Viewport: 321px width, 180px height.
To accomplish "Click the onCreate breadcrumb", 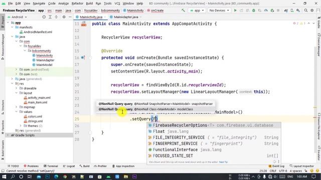I will coord(157,10).
